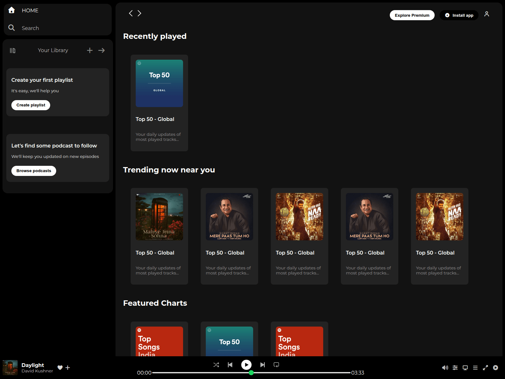Click the Install app button
Screen dimensions: 505x379
459,15
